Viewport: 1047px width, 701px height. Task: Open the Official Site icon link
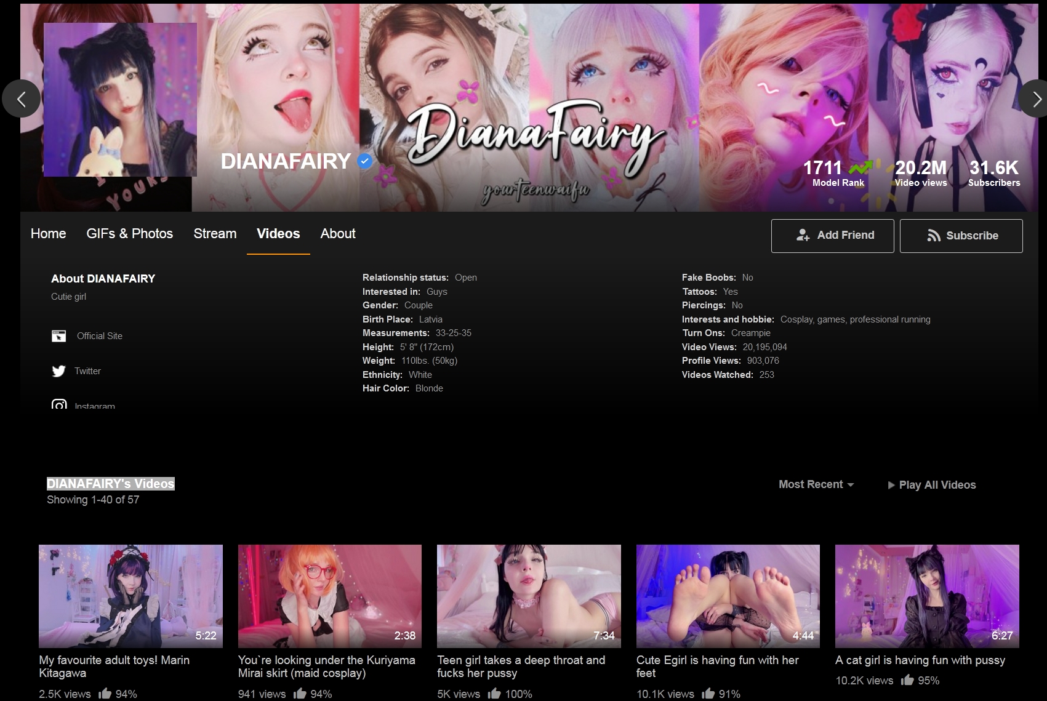pos(58,336)
